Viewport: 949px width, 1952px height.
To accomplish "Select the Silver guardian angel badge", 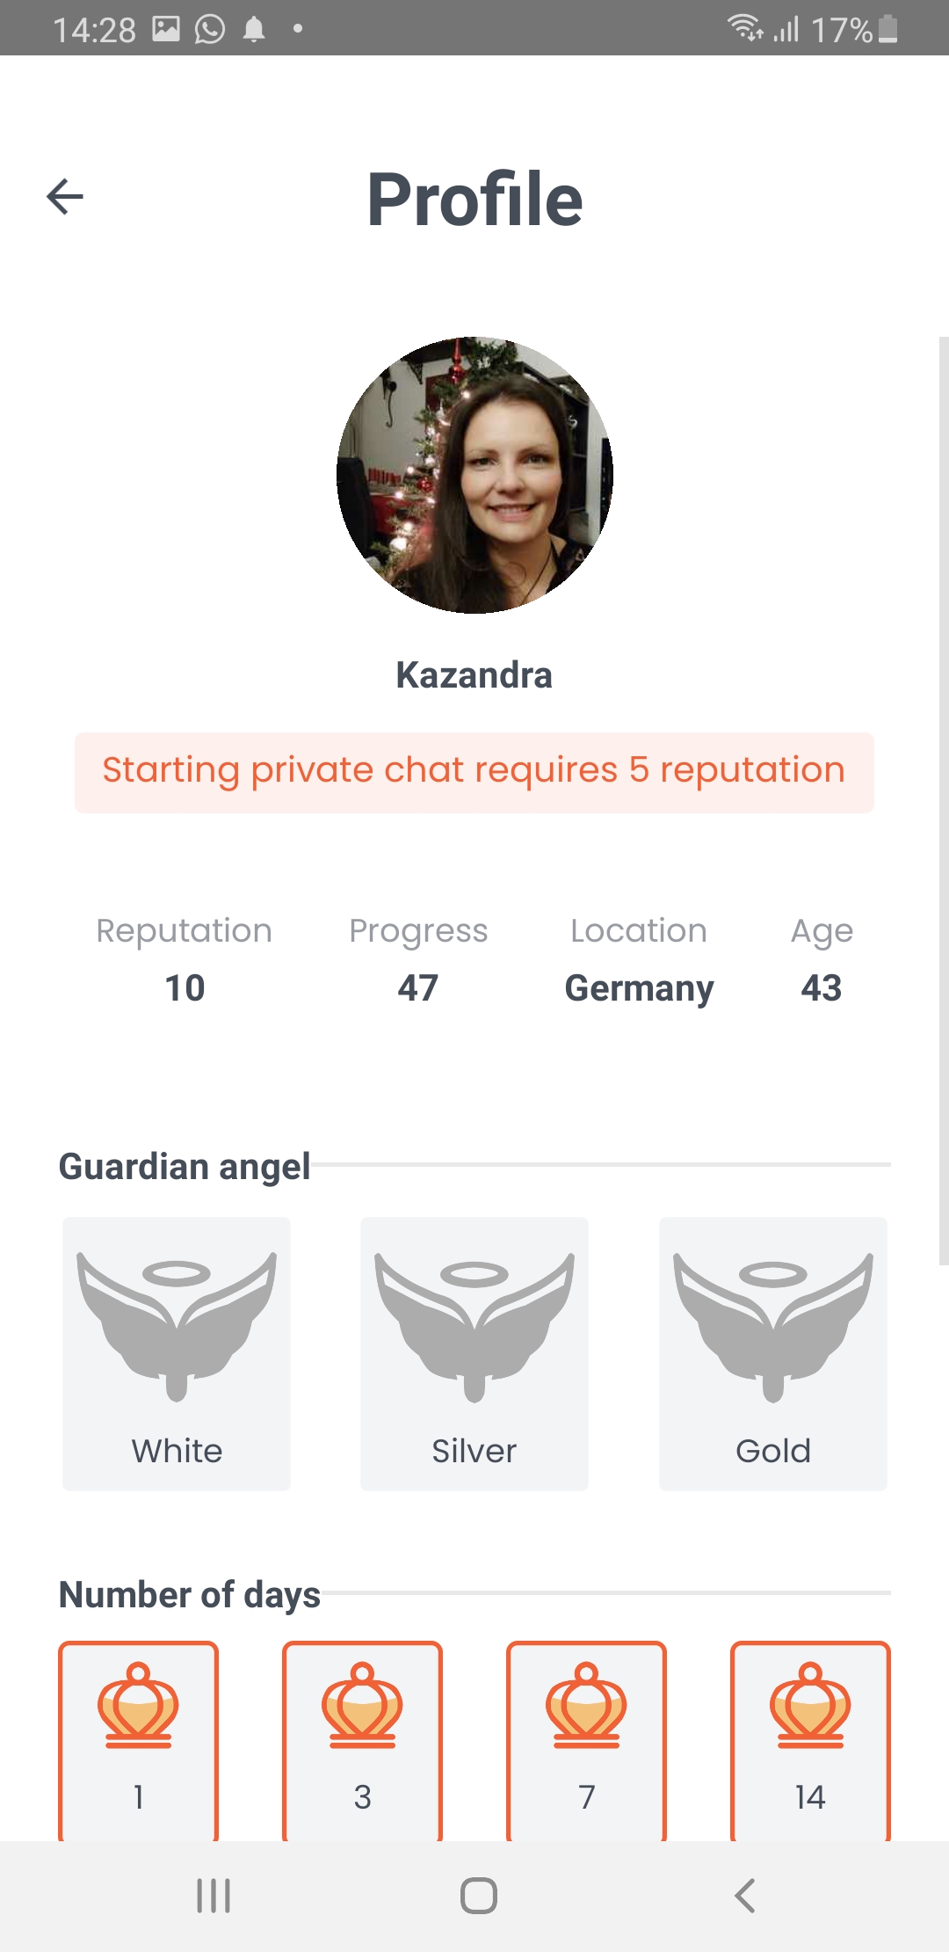I will 474,1352.
